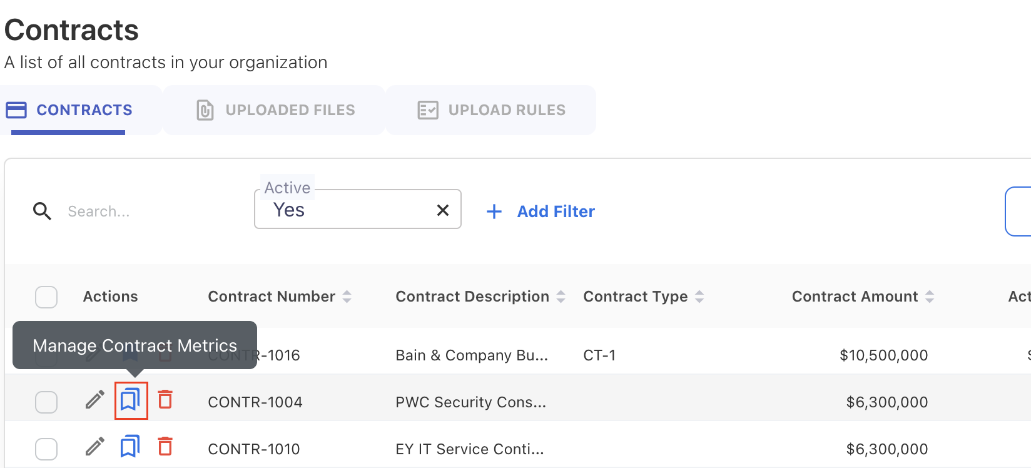Image resolution: width=1031 pixels, height=468 pixels.
Task: Open contract metrics bookmark for CONTR-1010
Action: pos(130,447)
